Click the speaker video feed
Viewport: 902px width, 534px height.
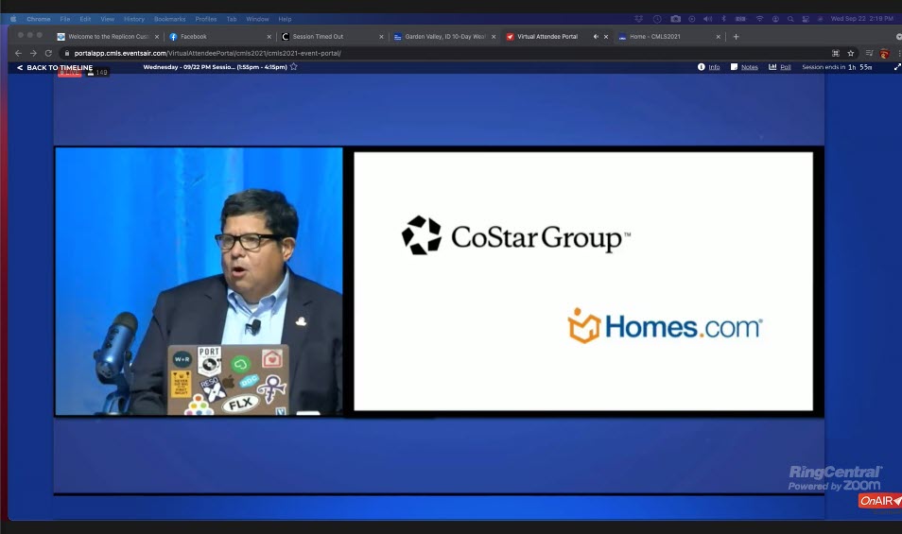tap(199, 281)
